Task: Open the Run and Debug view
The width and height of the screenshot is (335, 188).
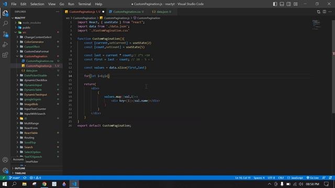Action: (5, 44)
